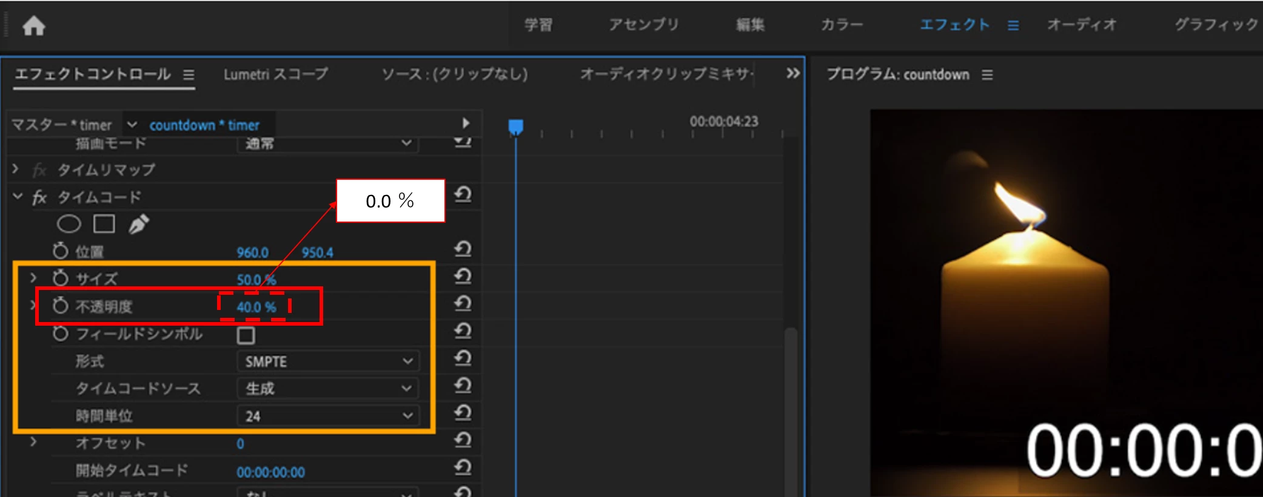Reset the 開始タイムコード parameter

463,467
